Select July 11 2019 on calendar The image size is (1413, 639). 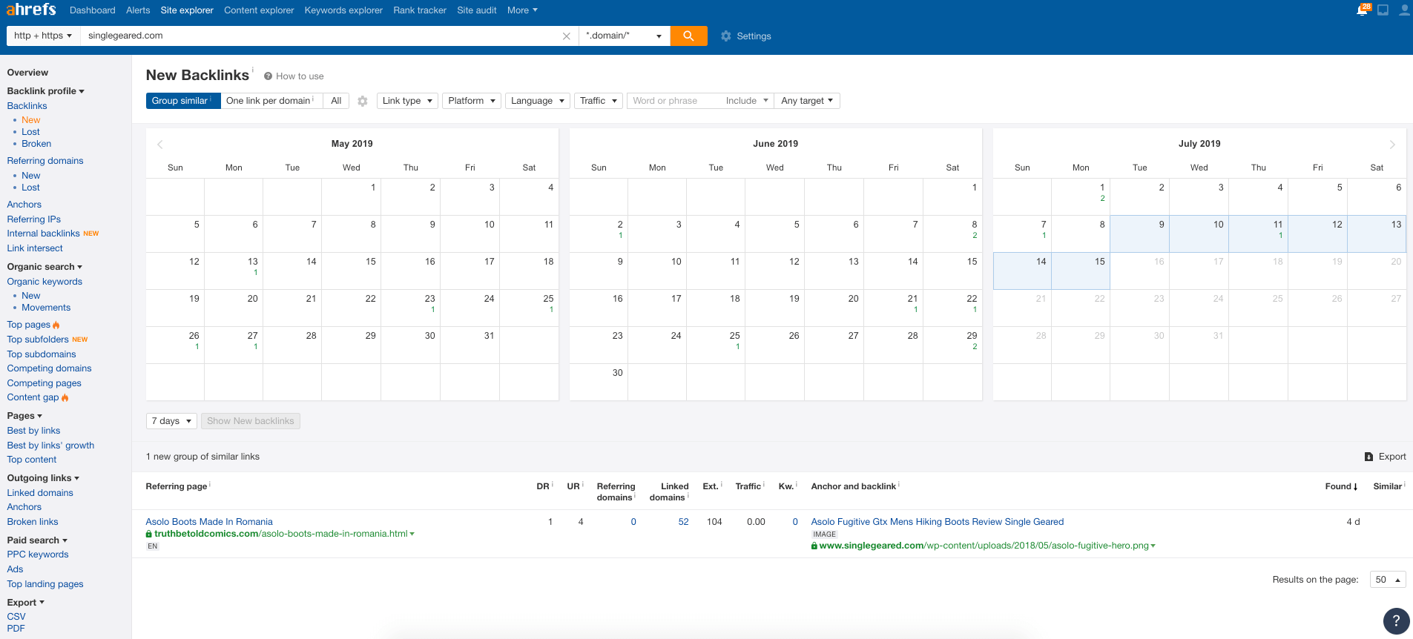(x=1258, y=234)
